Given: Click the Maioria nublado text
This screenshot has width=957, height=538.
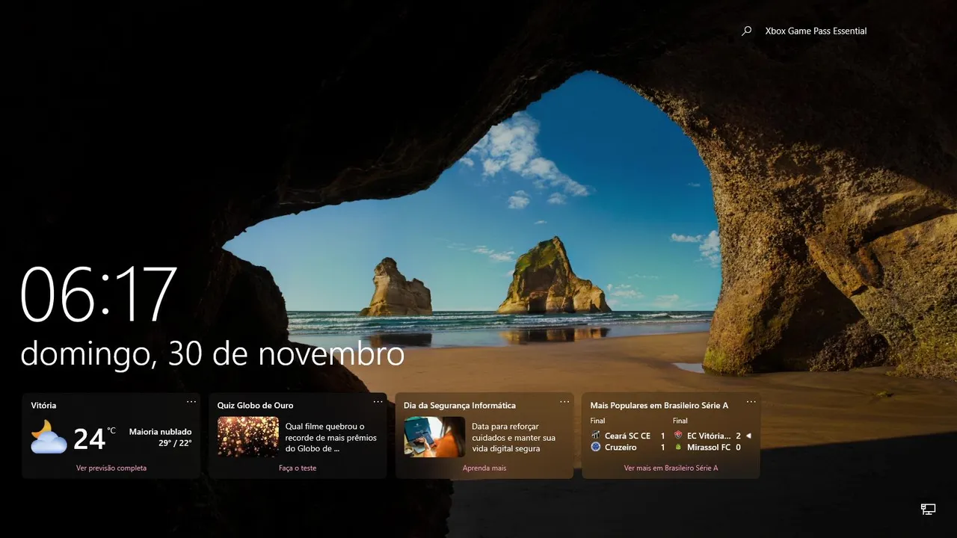Looking at the screenshot, I should 160,432.
